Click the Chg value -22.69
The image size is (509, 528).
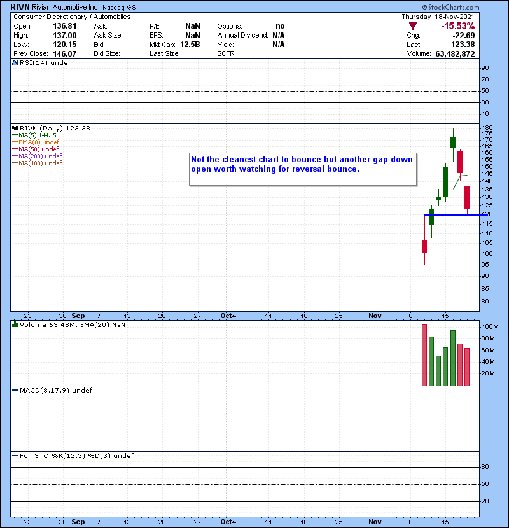(x=464, y=36)
